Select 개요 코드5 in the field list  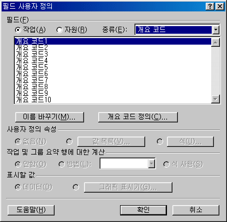pos(112,67)
